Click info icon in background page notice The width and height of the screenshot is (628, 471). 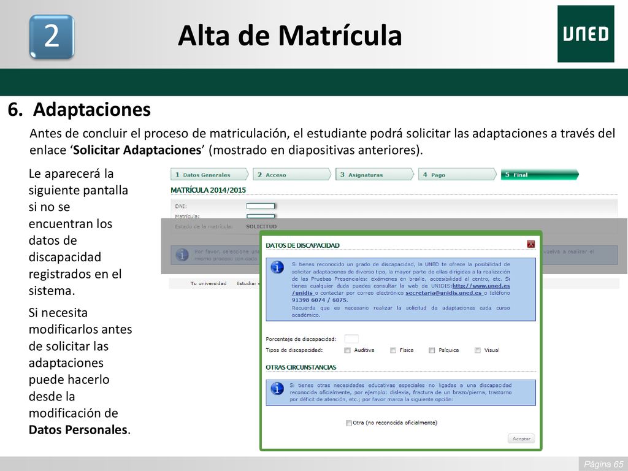[x=182, y=255]
